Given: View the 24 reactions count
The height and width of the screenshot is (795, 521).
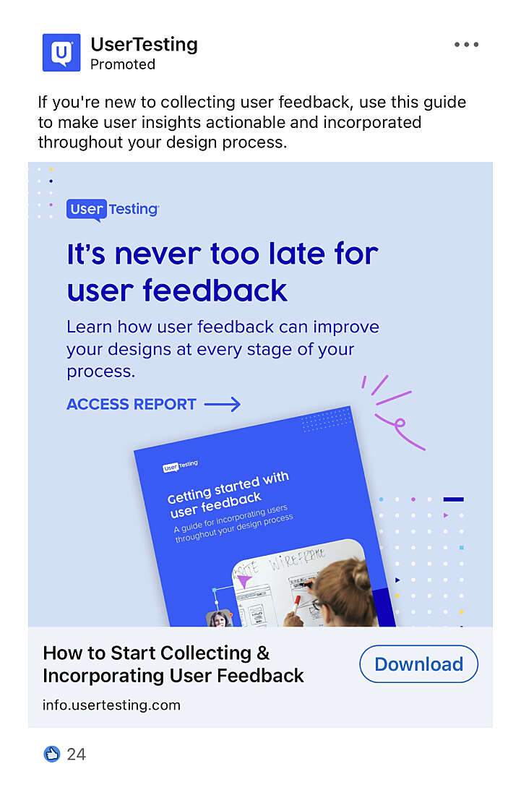Looking at the screenshot, I should click(x=77, y=755).
